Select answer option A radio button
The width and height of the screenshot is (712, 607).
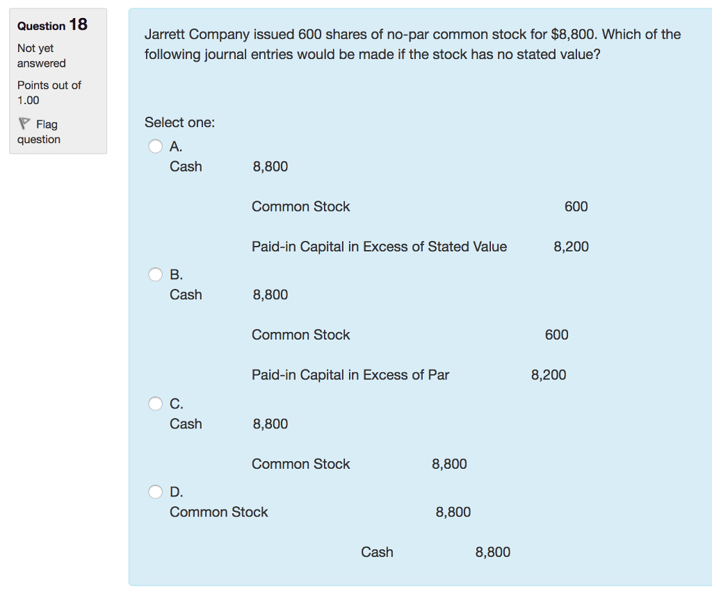coord(155,146)
